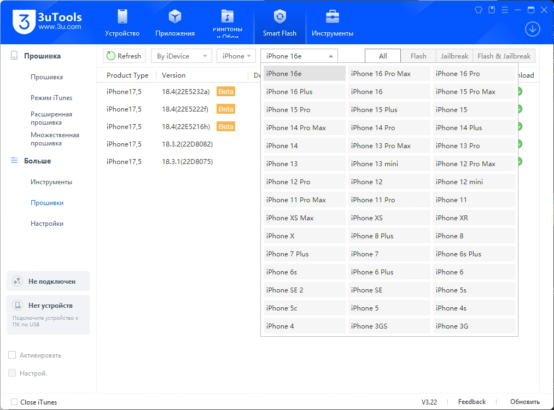The image size is (554, 410).
Task: Check the Close iTunes option
Action: (14, 402)
